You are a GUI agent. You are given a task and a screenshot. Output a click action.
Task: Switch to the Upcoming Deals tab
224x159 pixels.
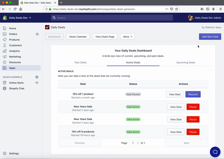[x=185, y=63]
